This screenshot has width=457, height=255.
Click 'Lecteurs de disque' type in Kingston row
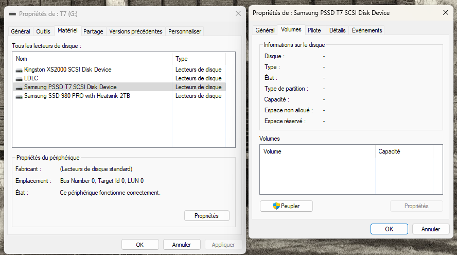tap(199, 70)
